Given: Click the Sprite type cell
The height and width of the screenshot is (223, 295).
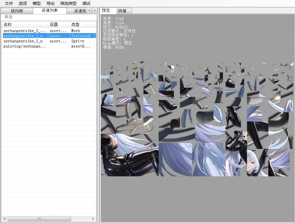Looking at the screenshot, I should click(x=78, y=41).
